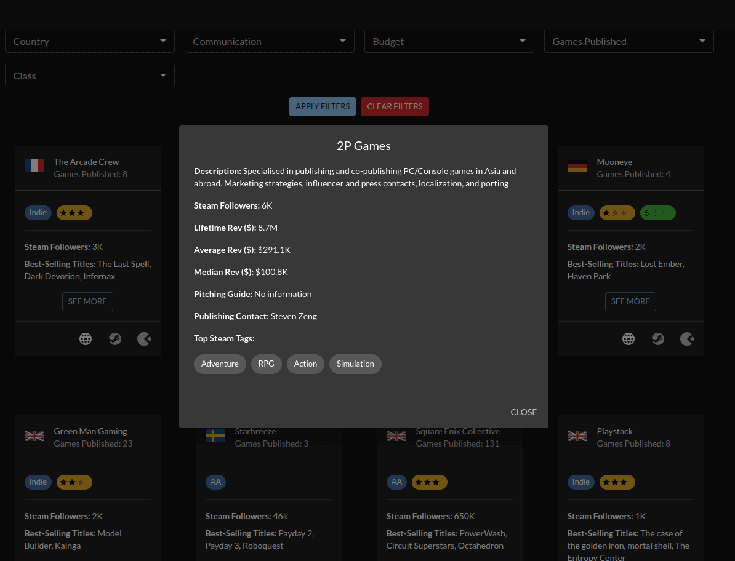Screen dimensions: 735x561
Task: Click the Indie badge on Green Man Gaming
Action: (x=38, y=482)
